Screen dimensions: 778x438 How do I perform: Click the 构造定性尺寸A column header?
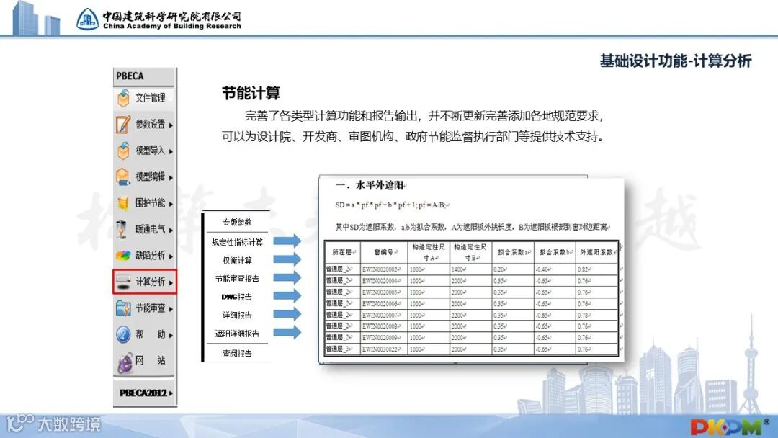click(x=429, y=252)
